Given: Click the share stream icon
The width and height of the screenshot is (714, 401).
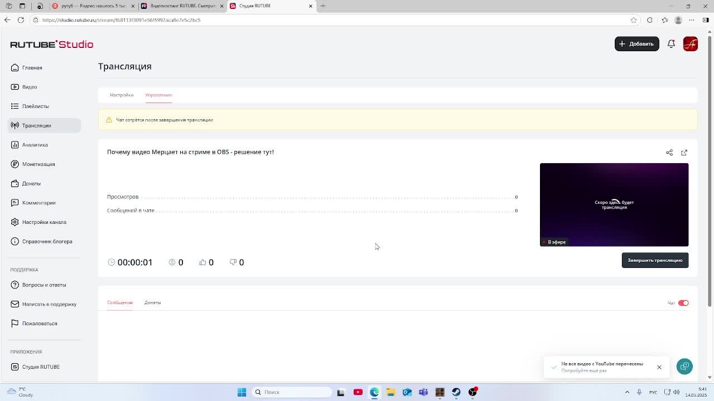Looking at the screenshot, I should coord(669,153).
